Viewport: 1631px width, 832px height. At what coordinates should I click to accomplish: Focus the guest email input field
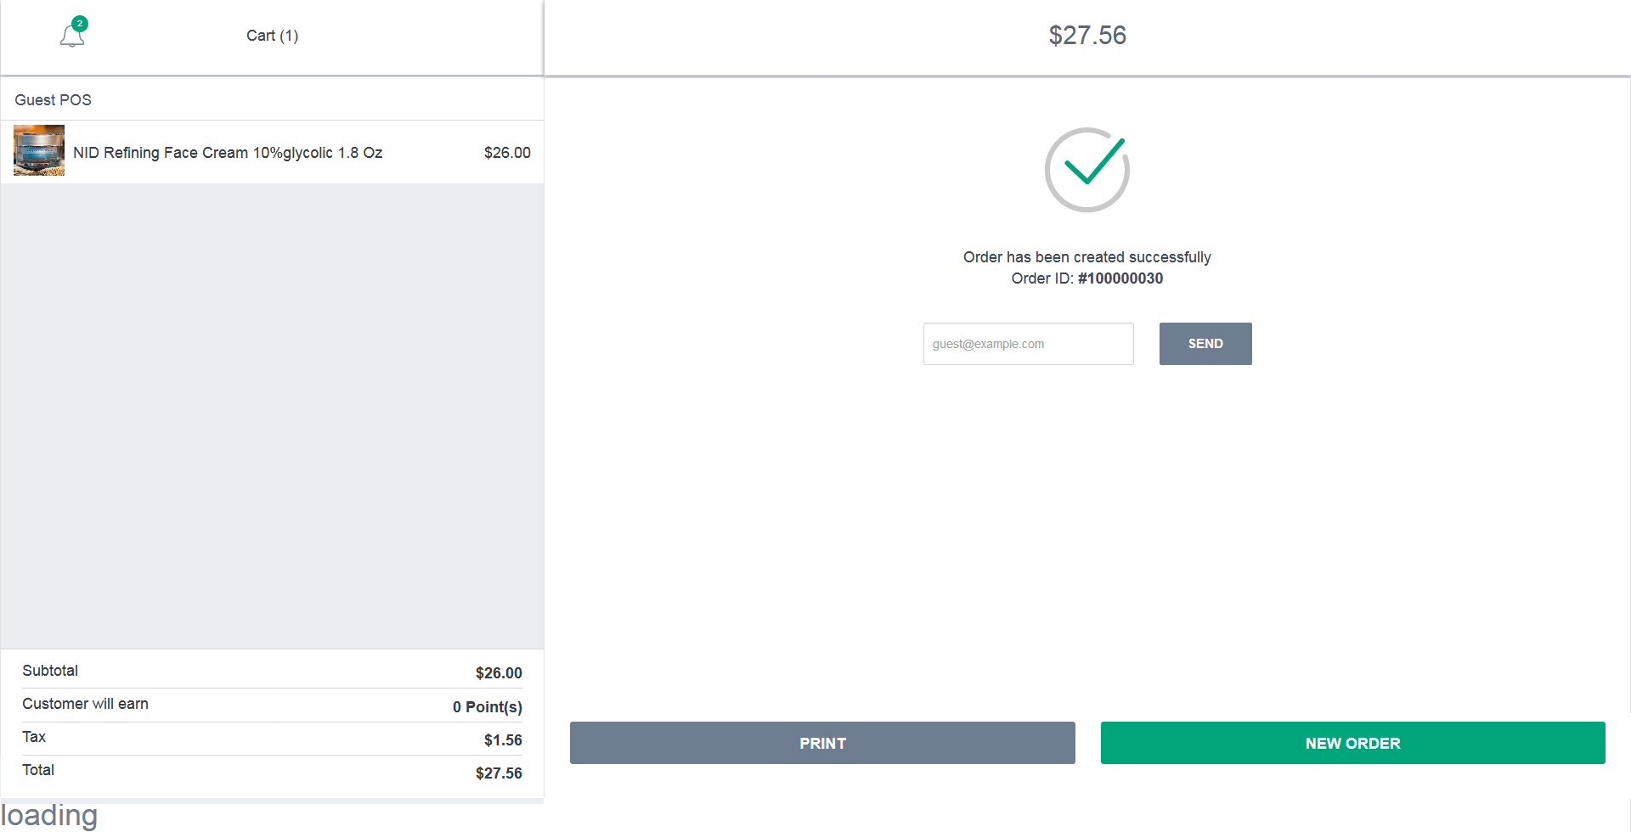pyautogui.click(x=1028, y=344)
